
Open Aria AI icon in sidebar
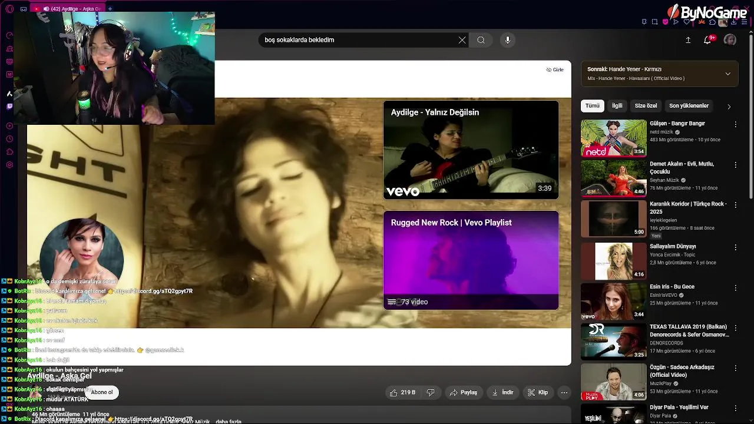point(9,93)
